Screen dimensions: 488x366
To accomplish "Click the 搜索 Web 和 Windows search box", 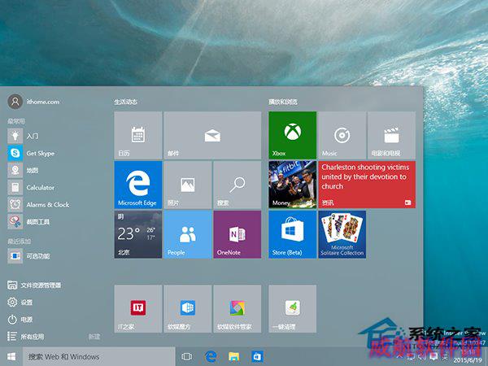I will coord(99,357).
